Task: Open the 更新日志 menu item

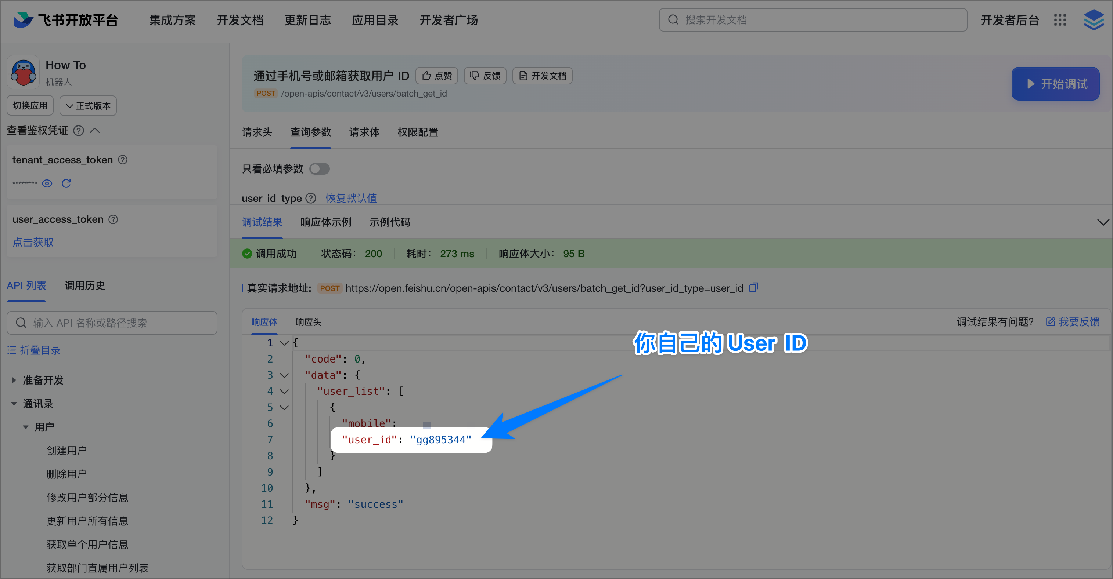Action: click(307, 20)
